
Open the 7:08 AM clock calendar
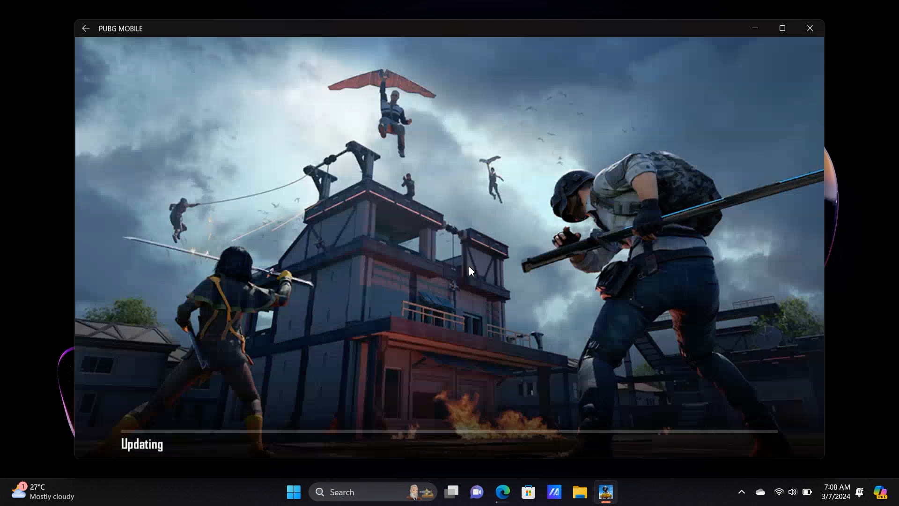(x=836, y=492)
